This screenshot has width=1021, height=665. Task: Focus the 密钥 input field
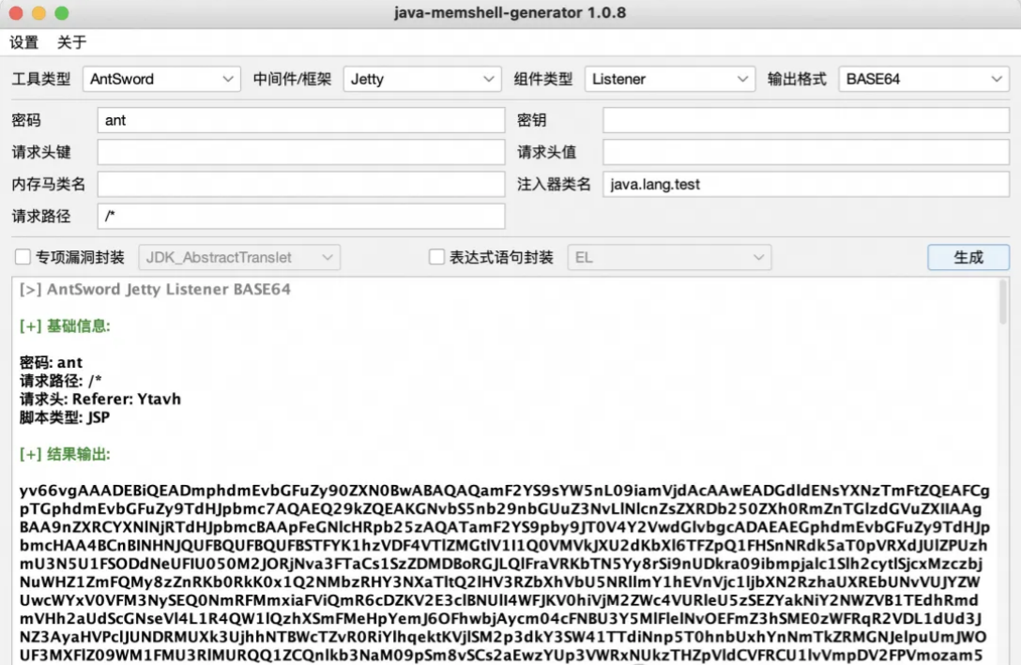806,120
